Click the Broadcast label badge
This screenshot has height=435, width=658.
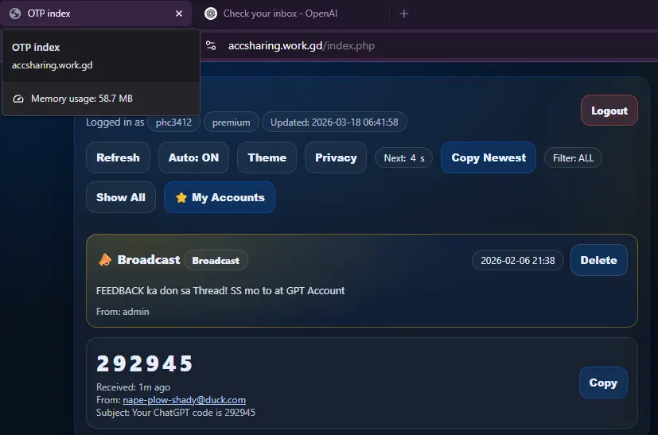pyautogui.click(x=216, y=260)
